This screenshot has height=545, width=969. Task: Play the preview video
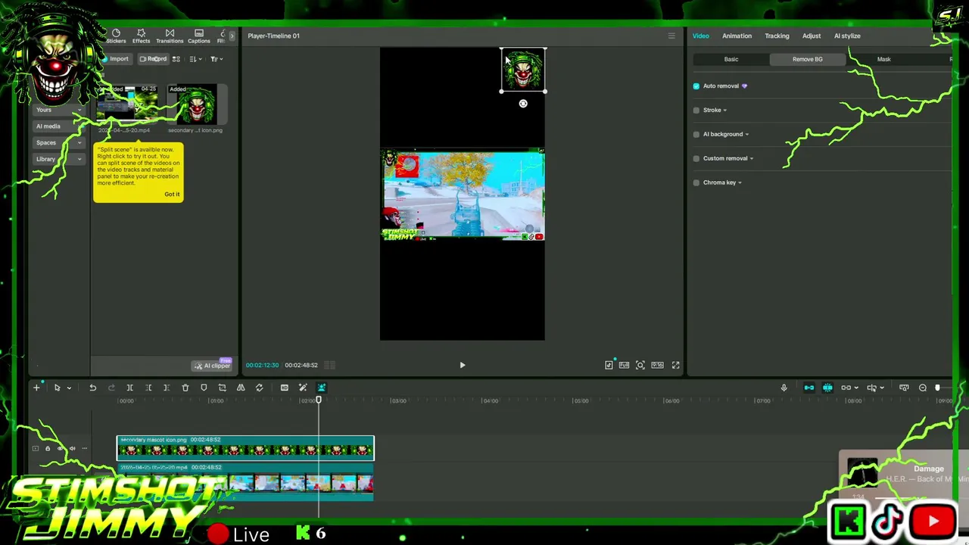[x=463, y=365]
